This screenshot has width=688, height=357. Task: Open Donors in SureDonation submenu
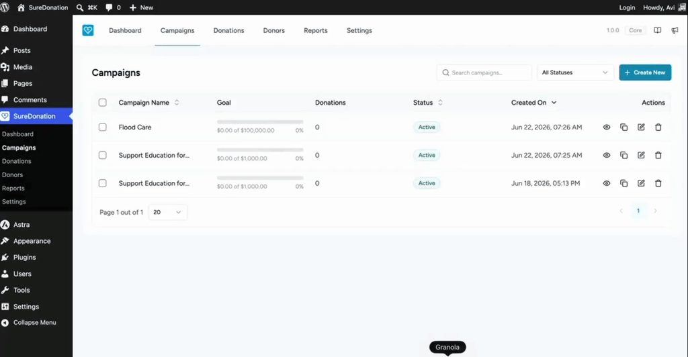point(12,174)
